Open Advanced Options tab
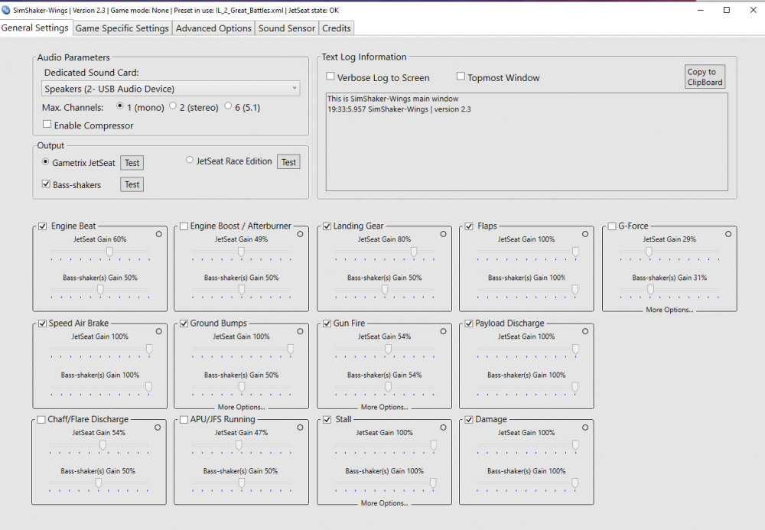 click(213, 28)
